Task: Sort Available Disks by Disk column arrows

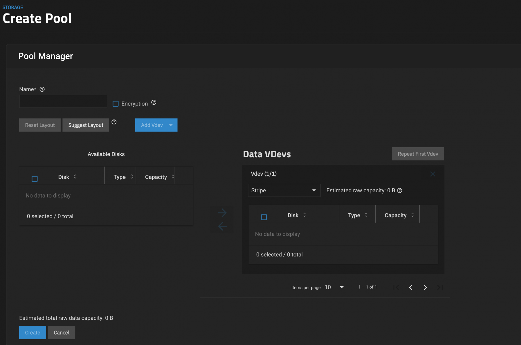Action: tap(75, 177)
